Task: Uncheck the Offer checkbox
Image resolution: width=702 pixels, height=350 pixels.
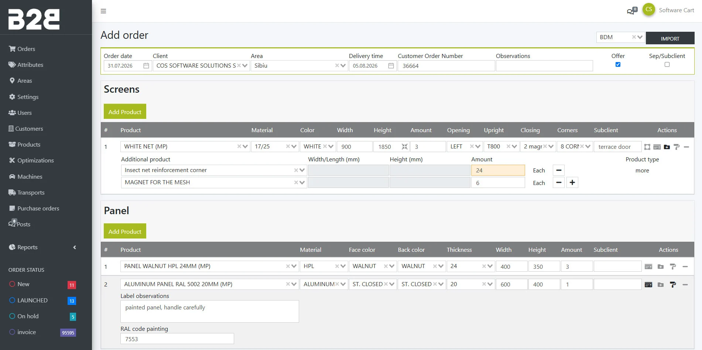Action: point(618,65)
